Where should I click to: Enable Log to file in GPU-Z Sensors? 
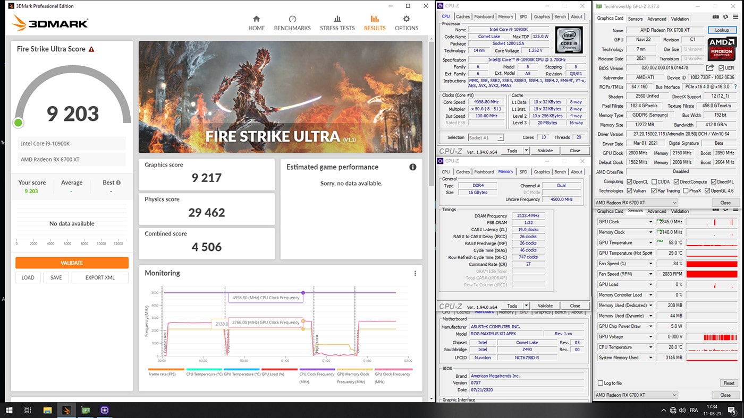pyautogui.click(x=601, y=383)
